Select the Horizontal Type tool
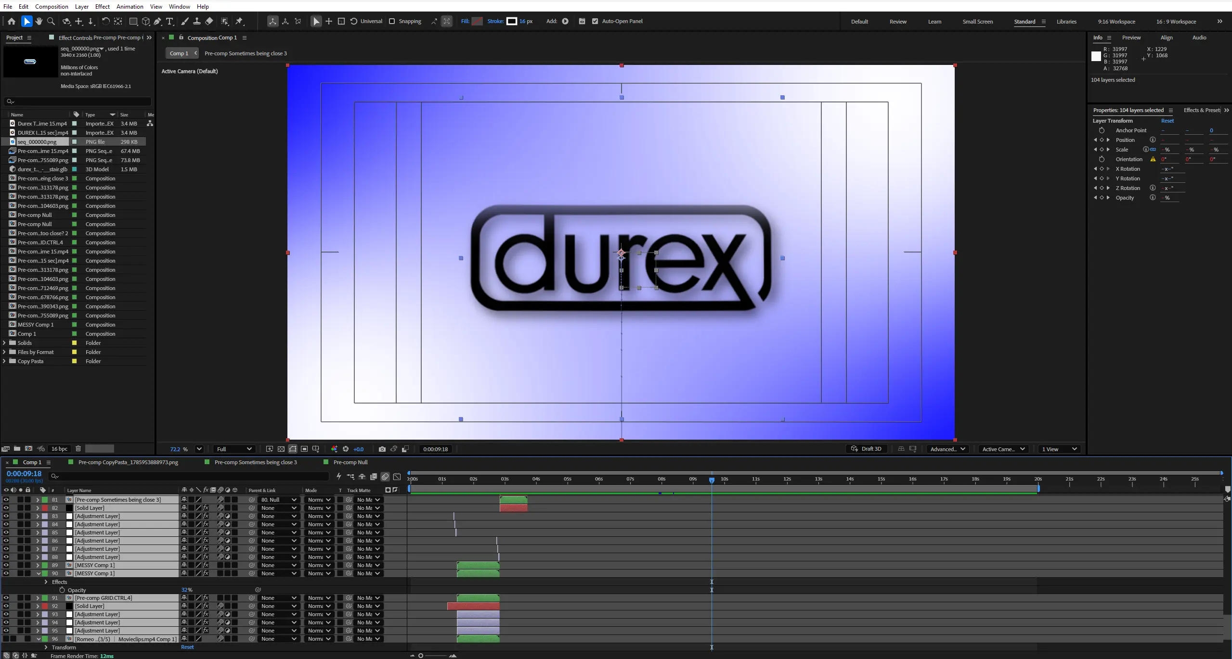 pyautogui.click(x=169, y=21)
